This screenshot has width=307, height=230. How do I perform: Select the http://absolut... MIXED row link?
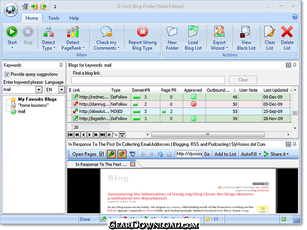click(94, 112)
